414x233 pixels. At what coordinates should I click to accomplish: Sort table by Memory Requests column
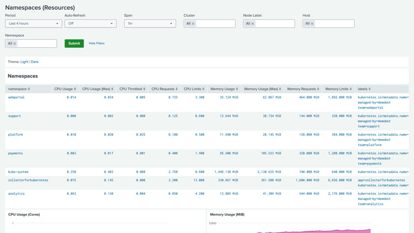(303, 89)
